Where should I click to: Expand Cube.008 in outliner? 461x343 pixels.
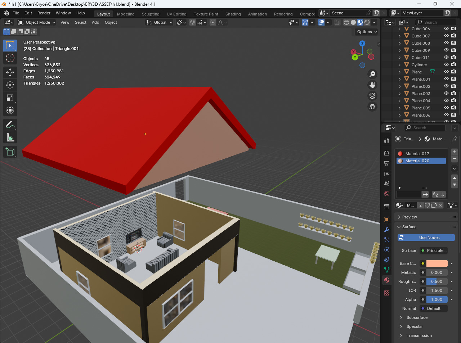(399, 43)
